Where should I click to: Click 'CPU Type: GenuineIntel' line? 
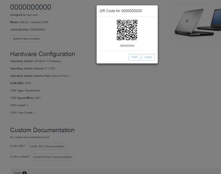[25, 90]
